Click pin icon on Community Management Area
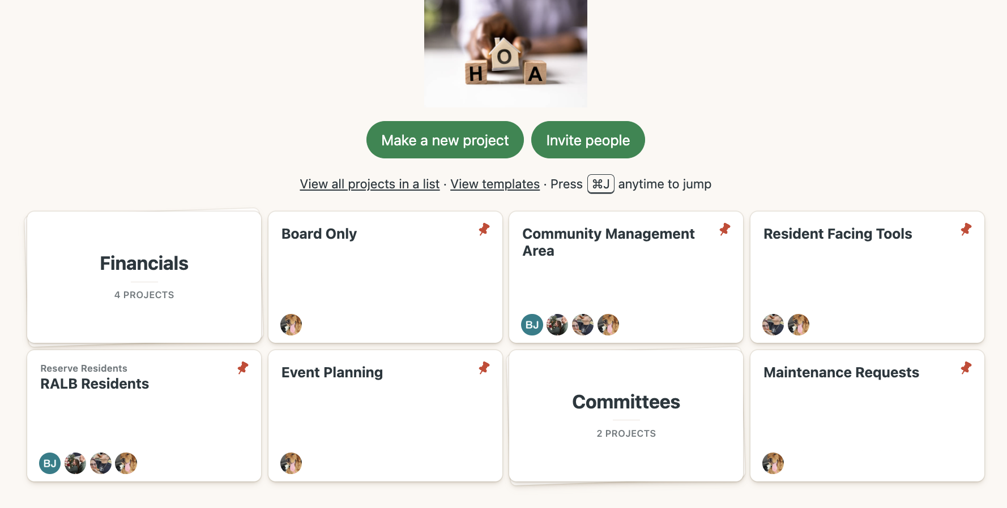Image resolution: width=1007 pixels, height=508 pixels. tap(724, 229)
